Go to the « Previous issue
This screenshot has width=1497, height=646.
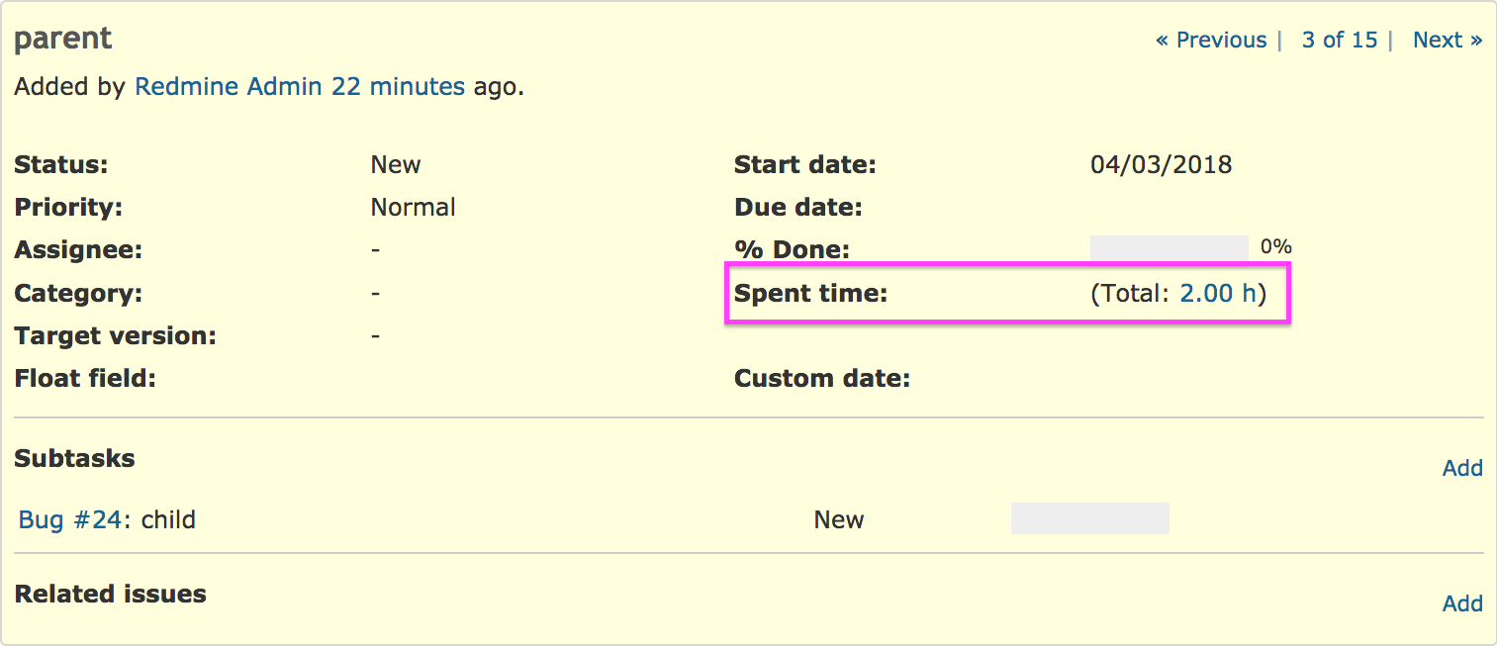click(1210, 41)
